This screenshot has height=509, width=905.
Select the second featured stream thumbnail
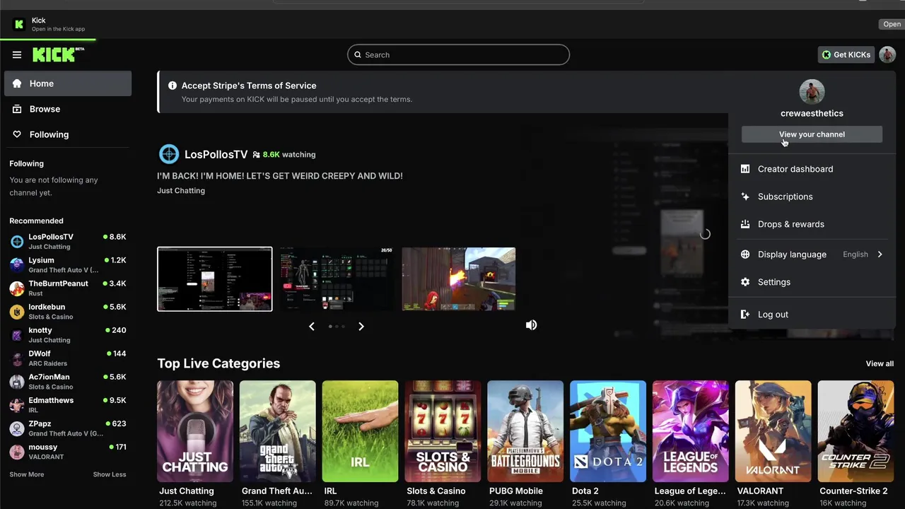(337, 279)
